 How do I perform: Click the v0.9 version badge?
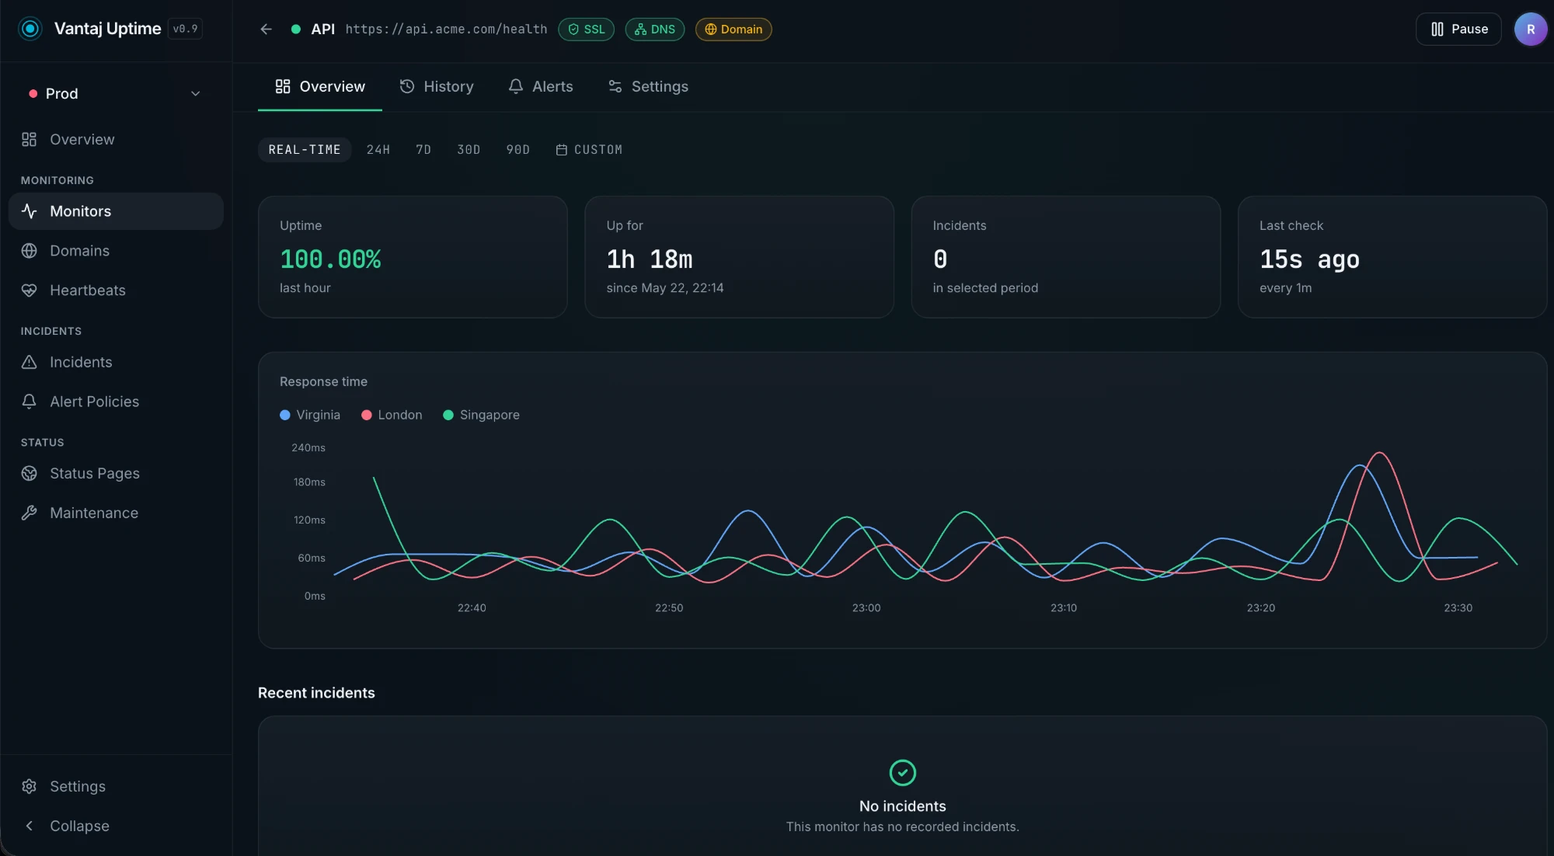click(185, 29)
